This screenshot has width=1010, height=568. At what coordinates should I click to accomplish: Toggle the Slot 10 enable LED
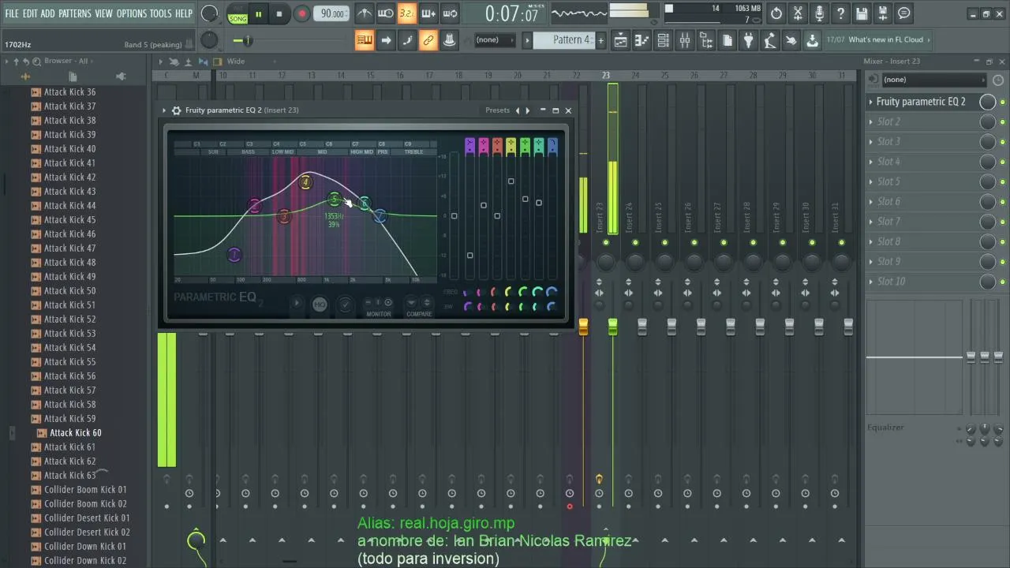[1003, 282]
